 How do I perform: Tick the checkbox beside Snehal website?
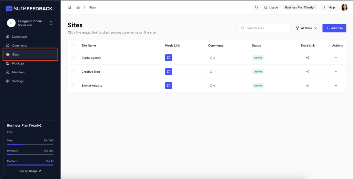73,85
